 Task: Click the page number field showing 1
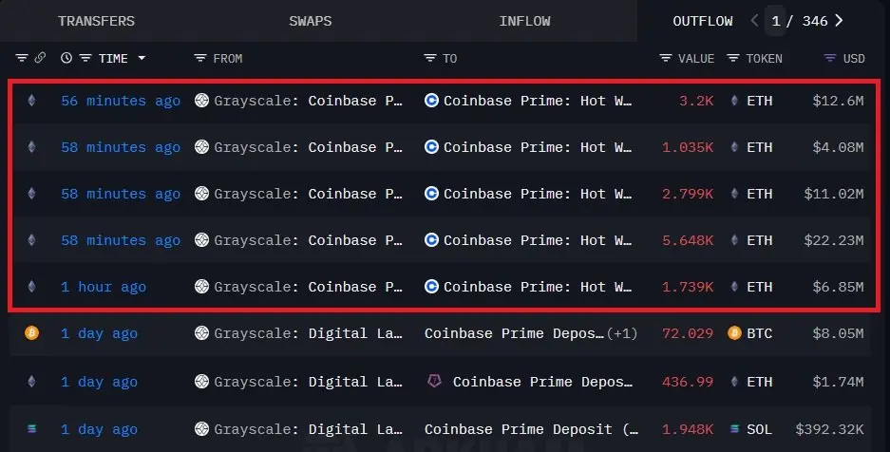tap(775, 21)
